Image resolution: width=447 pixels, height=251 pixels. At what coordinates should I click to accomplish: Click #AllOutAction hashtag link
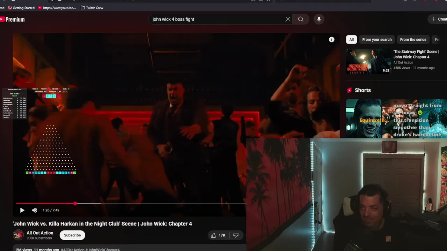pyautogui.click(x=73, y=250)
